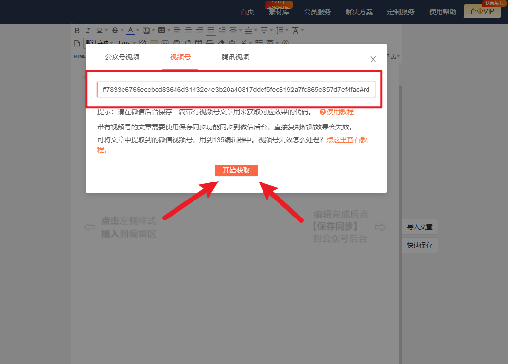This screenshot has height=364, width=508.
Task: Click the question mark help icon
Action: pos(323,112)
